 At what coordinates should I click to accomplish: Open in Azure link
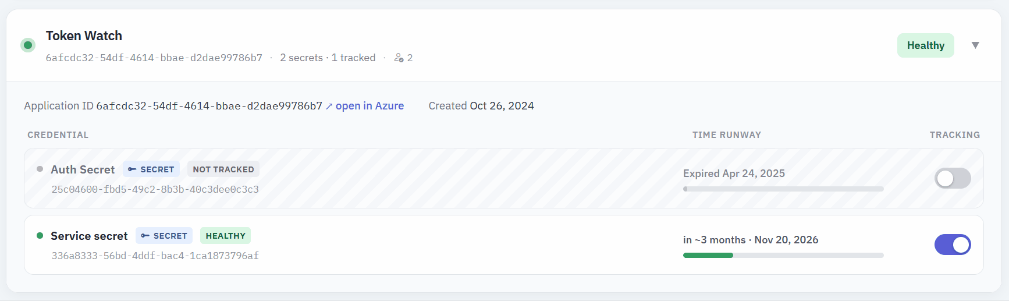[x=370, y=106]
